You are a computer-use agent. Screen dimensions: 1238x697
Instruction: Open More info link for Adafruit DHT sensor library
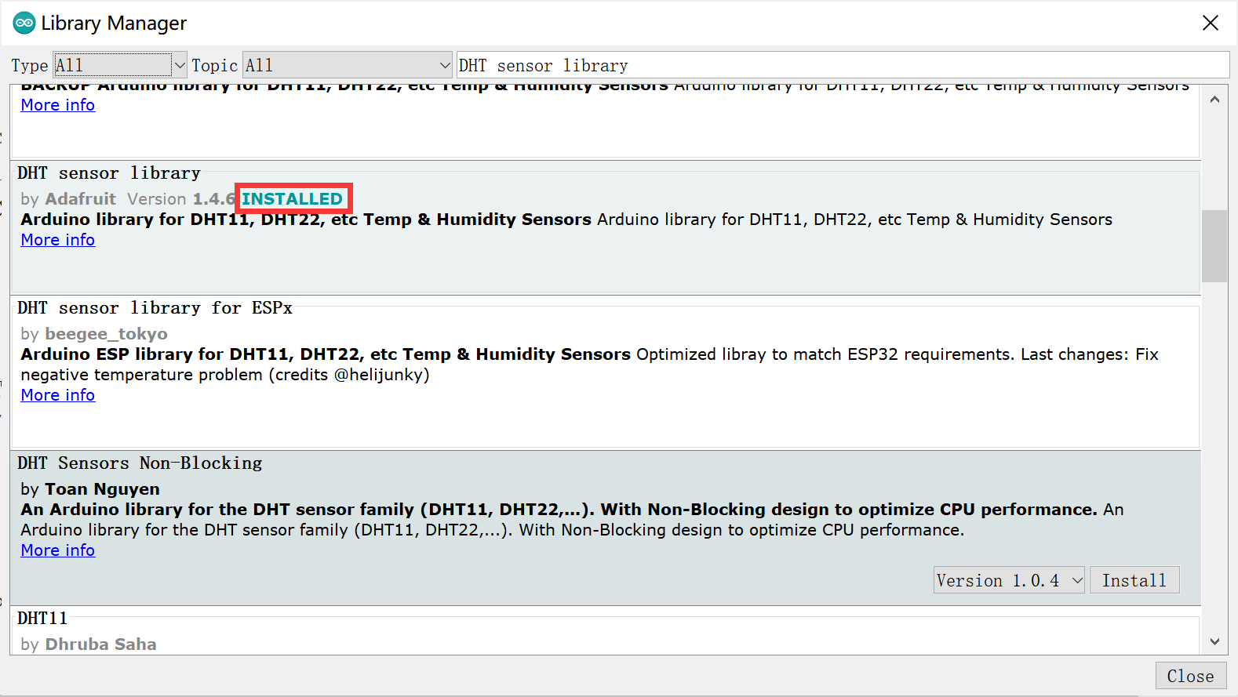click(58, 240)
